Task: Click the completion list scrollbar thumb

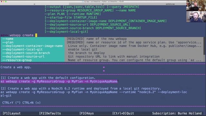Action: 204,46
